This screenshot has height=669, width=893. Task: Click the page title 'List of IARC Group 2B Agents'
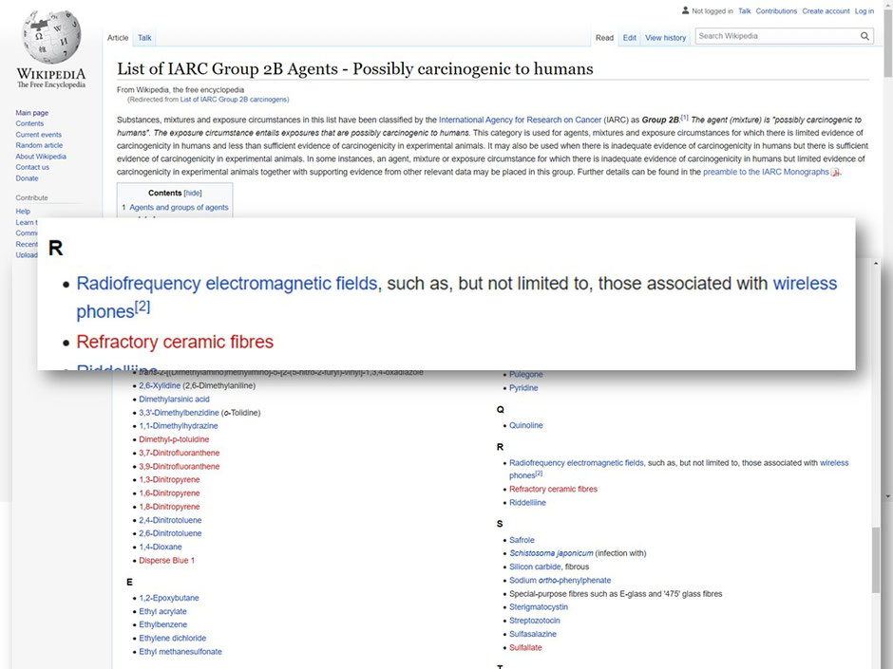tap(228, 69)
